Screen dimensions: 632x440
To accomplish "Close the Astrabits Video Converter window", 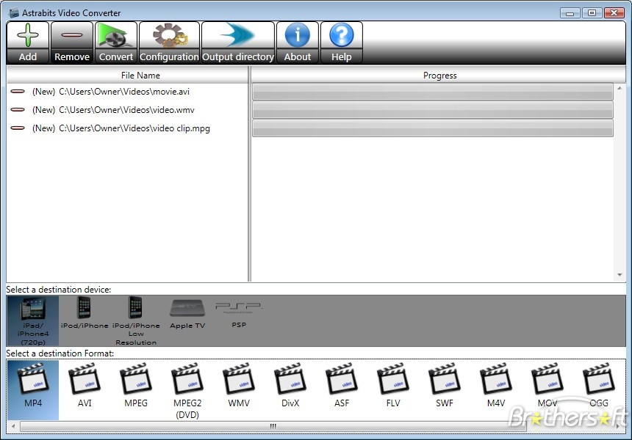I will [614, 13].
